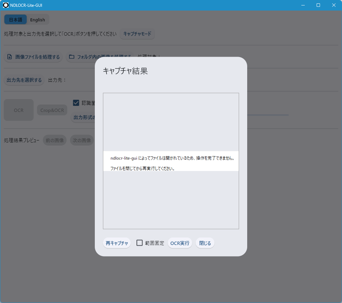Screen dimensions: 342x303
Task: Click the progress bar on the right
Action: point(268,115)
